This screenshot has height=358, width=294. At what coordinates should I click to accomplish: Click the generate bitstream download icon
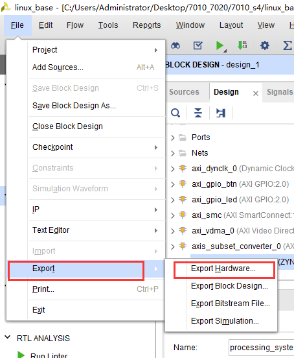pos(242,45)
